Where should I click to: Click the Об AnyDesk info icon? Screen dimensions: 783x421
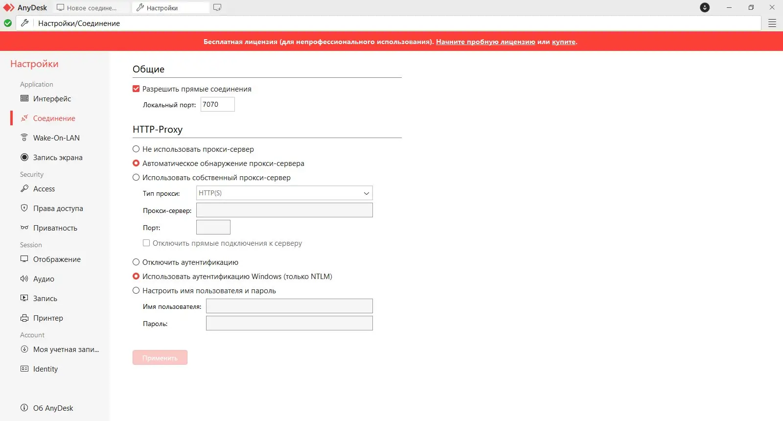tap(24, 408)
